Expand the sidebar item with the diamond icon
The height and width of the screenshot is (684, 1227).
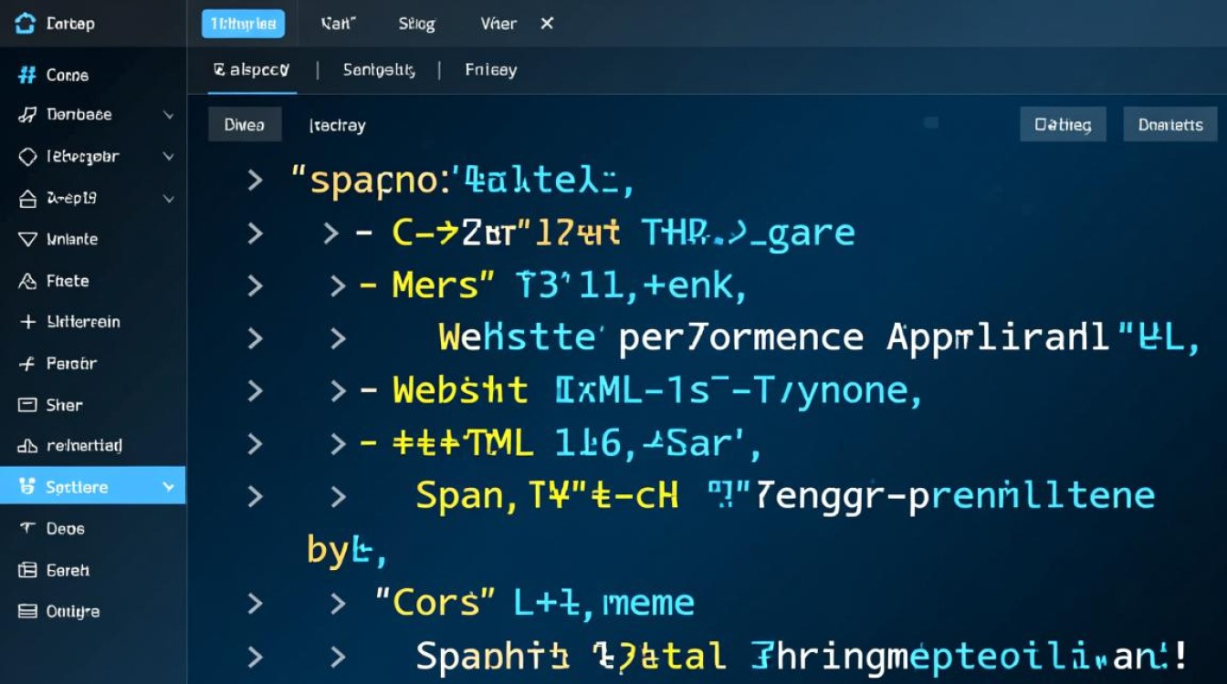168,157
